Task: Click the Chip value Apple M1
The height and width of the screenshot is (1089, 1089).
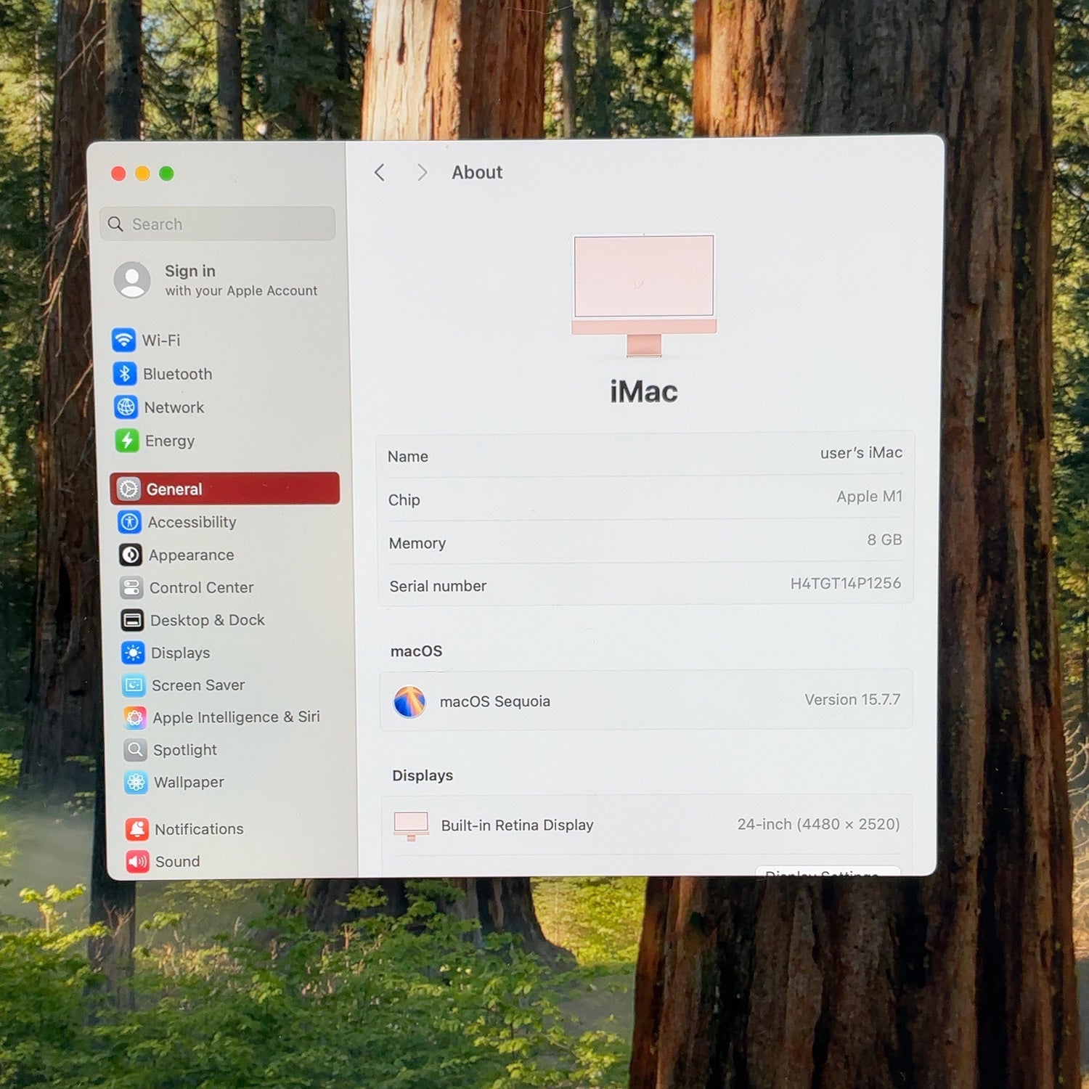Action: click(869, 497)
